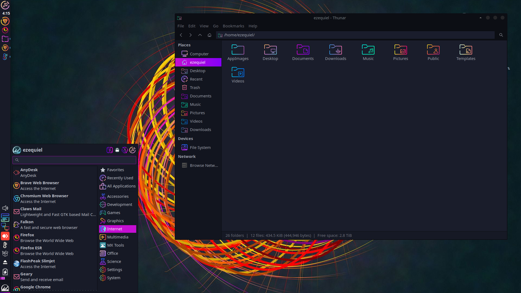This screenshot has height=293, width=521.
Task: Click the white thermometer tray icon
Action: click(5, 245)
